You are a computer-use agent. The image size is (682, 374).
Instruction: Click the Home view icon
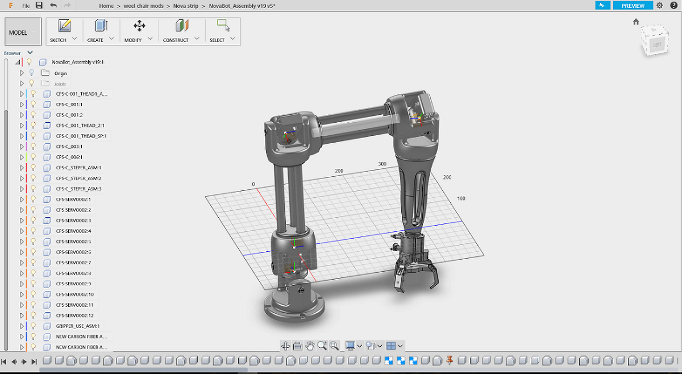coord(636,22)
